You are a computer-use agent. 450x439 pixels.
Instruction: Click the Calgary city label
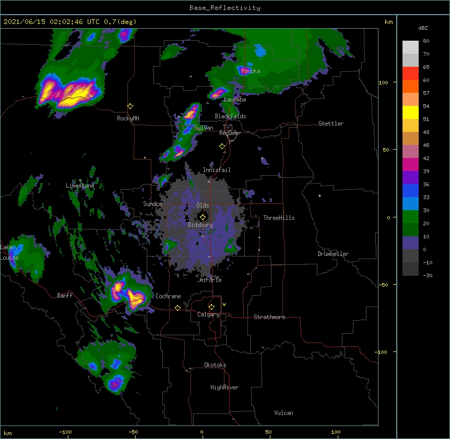pyautogui.click(x=208, y=314)
